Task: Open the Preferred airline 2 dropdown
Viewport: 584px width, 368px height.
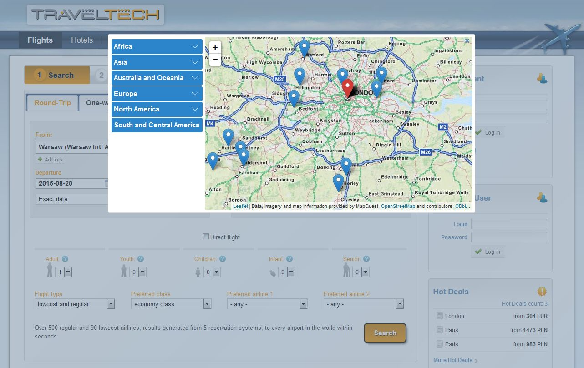Action: [x=364, y=304]
